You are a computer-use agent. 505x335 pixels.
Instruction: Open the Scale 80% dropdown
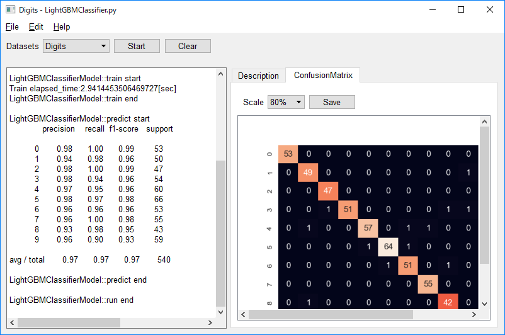point(286,102)
